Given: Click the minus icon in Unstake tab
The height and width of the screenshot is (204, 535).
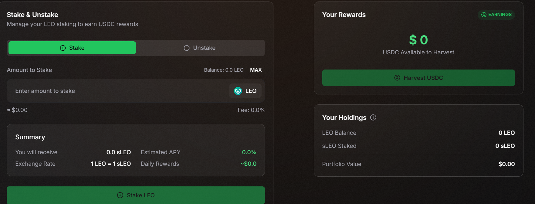Looking at the screenshot, I should click(x=187, y=48).
